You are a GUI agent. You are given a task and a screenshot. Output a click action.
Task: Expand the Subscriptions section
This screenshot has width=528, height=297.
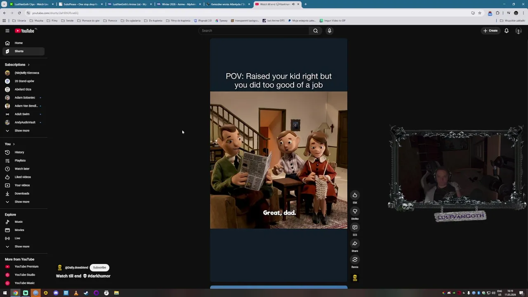pyautogui.click(x=17, y=64)
